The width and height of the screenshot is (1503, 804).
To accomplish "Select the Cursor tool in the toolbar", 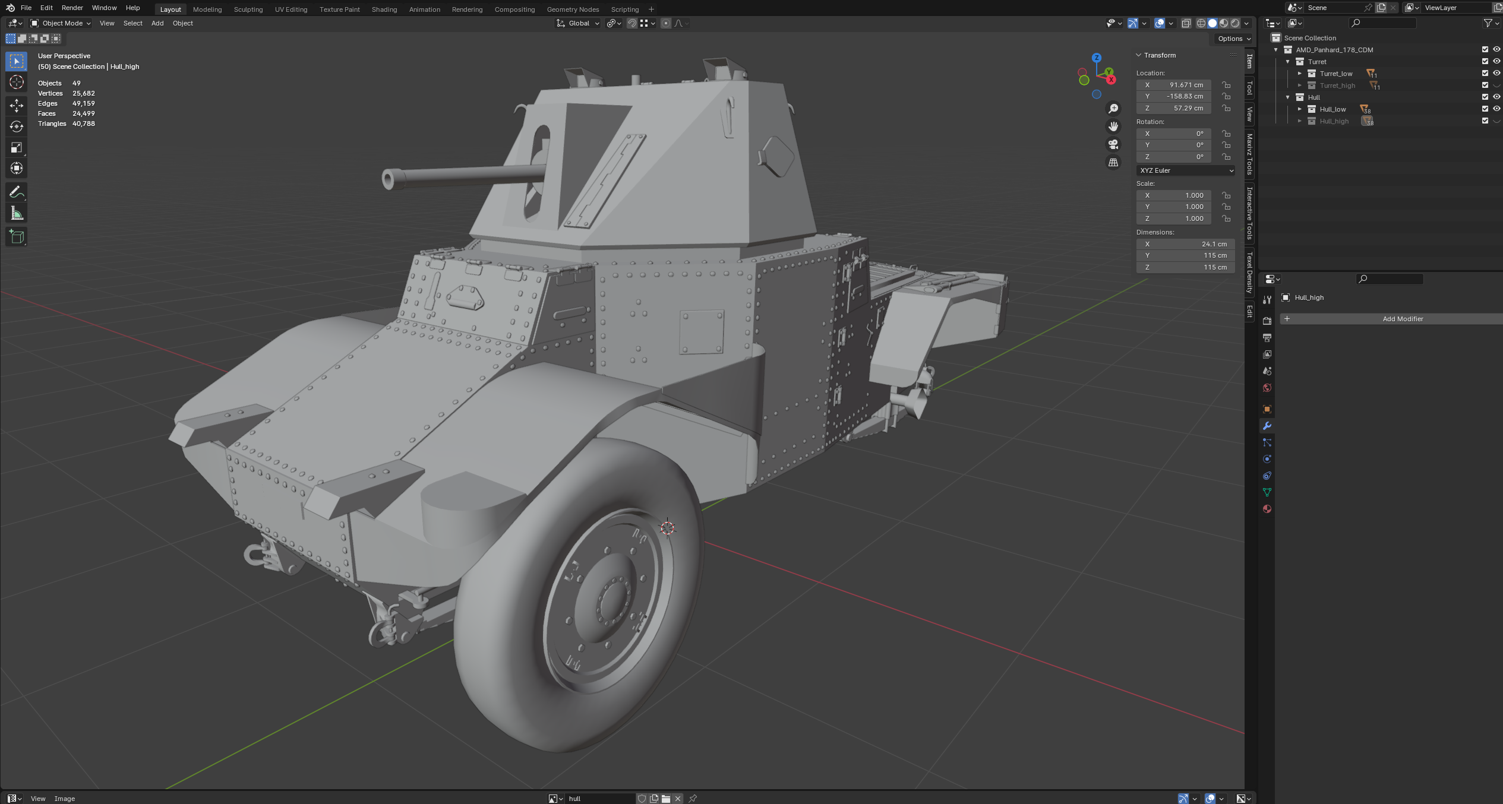I will tap(17, 82).
